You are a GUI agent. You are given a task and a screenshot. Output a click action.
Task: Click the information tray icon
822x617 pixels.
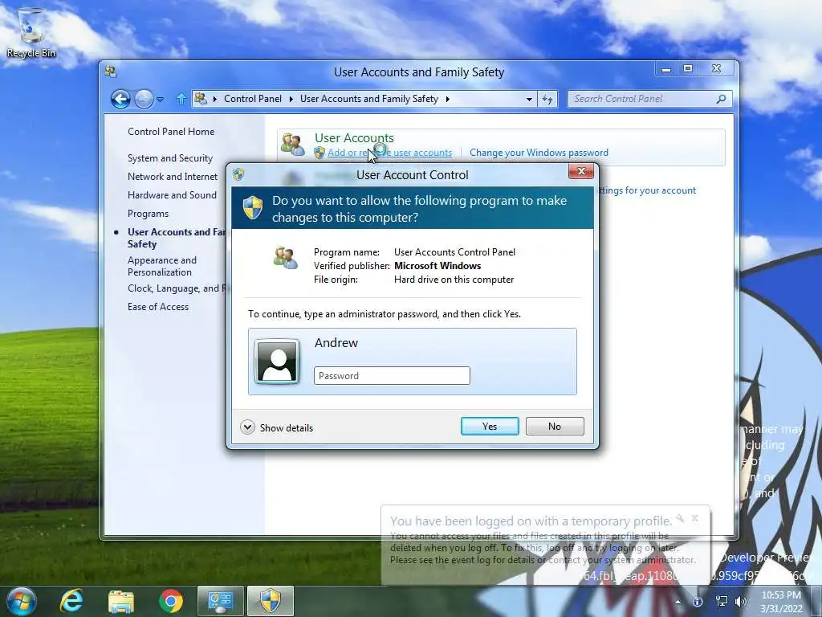[698, 602]
